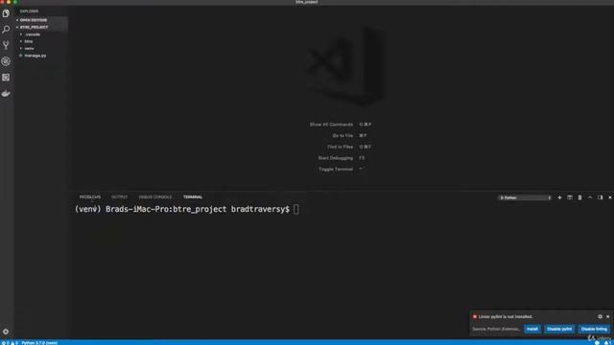Click the Linter pylint is not installed message
This screenshot has width=614, height=345.
tap(506, 316)
